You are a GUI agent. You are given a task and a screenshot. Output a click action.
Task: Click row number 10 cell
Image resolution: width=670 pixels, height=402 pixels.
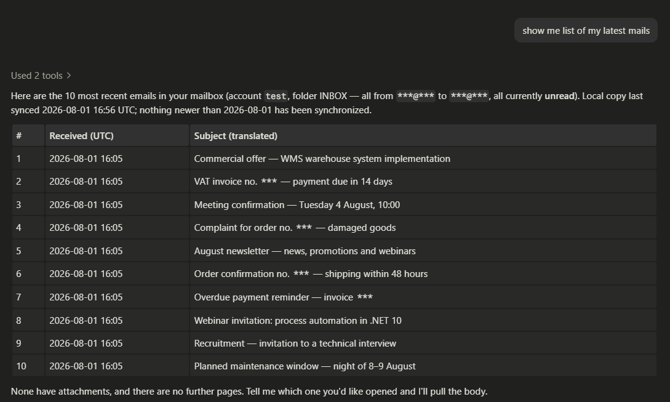pyautogui.click(x=28, y=366)
